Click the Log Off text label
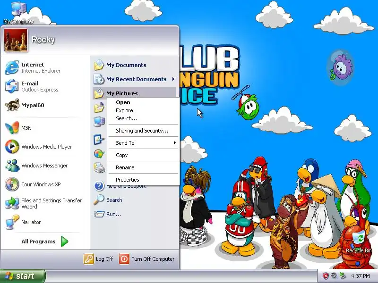378x283 pixels. (104, 259)
